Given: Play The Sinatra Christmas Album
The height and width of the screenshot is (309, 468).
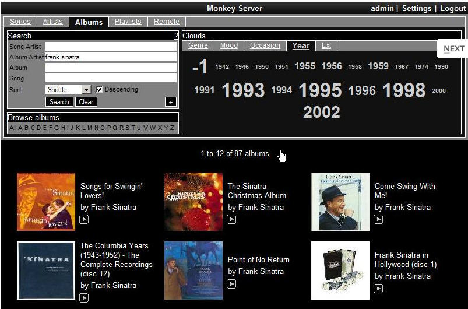Looking at the screenshot, I should coord(231,219).
